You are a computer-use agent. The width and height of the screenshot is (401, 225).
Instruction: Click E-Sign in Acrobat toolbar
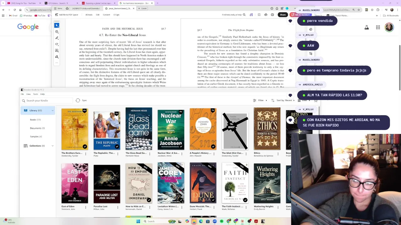117,15
